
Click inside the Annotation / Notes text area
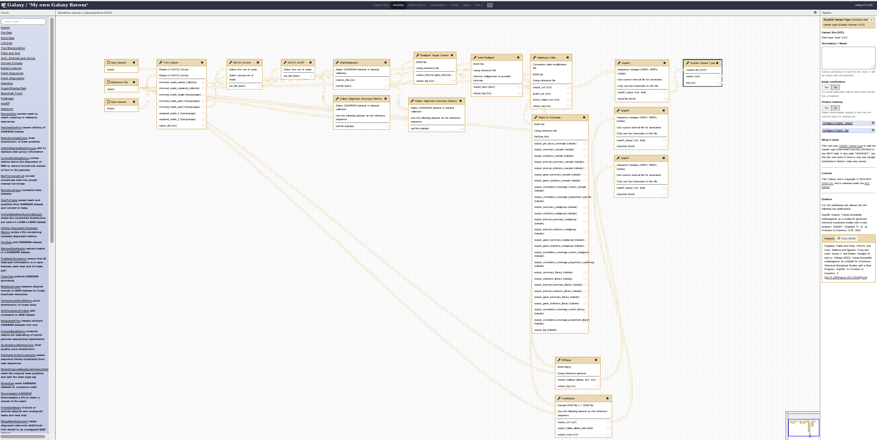[848, 58]
